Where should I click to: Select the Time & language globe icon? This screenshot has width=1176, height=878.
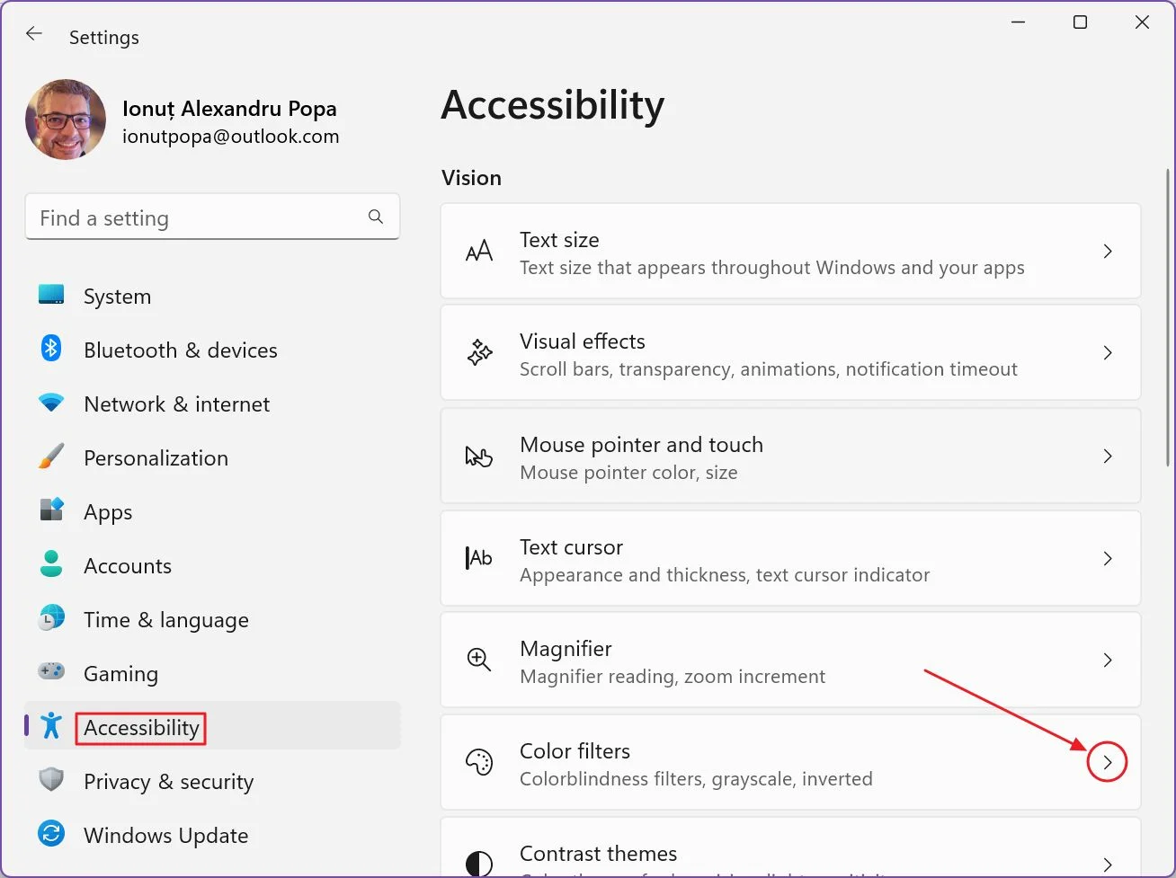[x=51, y=618]
